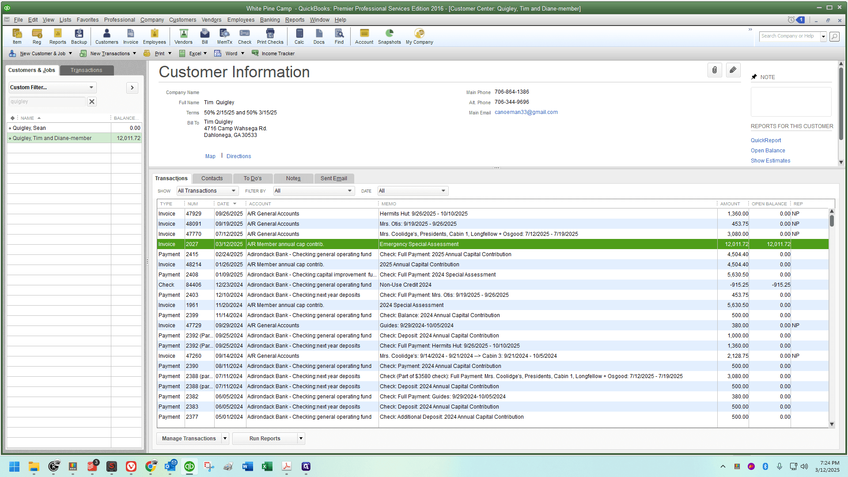
Task: Click the Print Checks toolbar icon
Action: point(270,36)
